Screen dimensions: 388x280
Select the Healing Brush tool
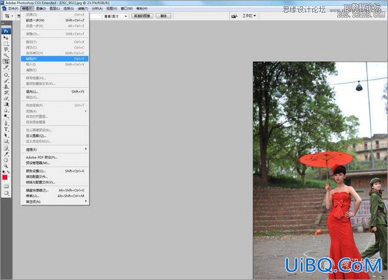coord(6,75)
